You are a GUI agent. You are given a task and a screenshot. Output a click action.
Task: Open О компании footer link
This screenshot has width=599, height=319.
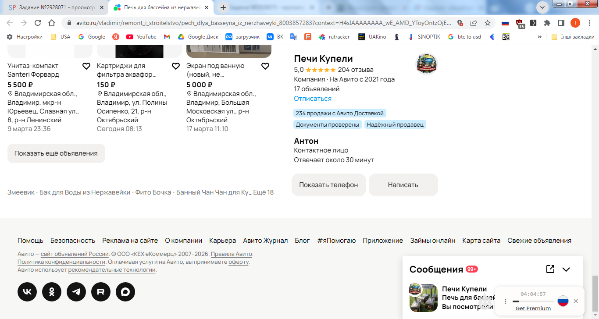click(184, 241)
